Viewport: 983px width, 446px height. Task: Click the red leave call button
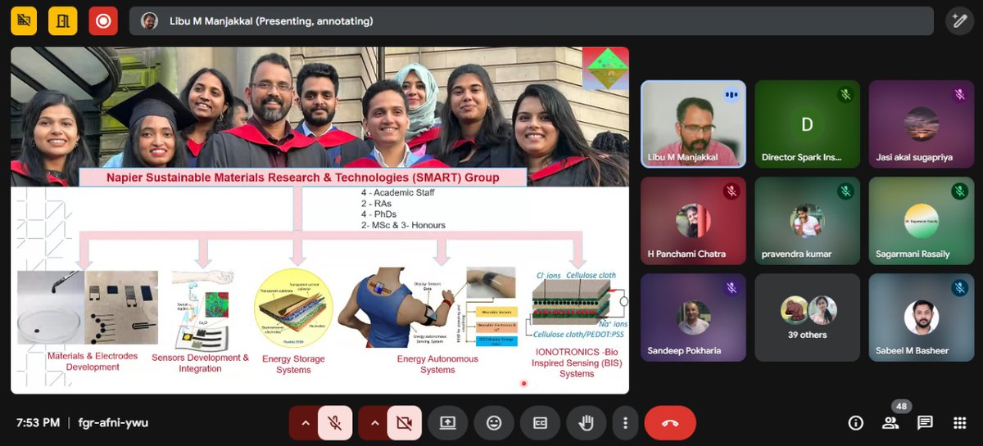click(x=670, y=423)
